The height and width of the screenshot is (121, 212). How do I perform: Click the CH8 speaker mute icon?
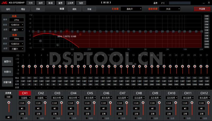pos(137,108)
